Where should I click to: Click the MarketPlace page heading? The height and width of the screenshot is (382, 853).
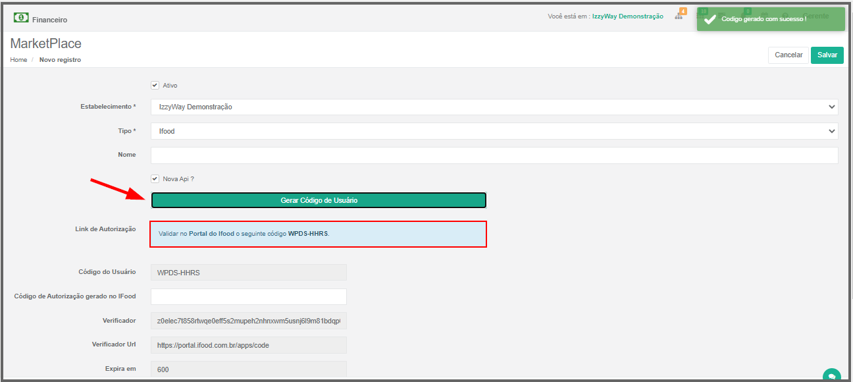click(x=46, y=43)
